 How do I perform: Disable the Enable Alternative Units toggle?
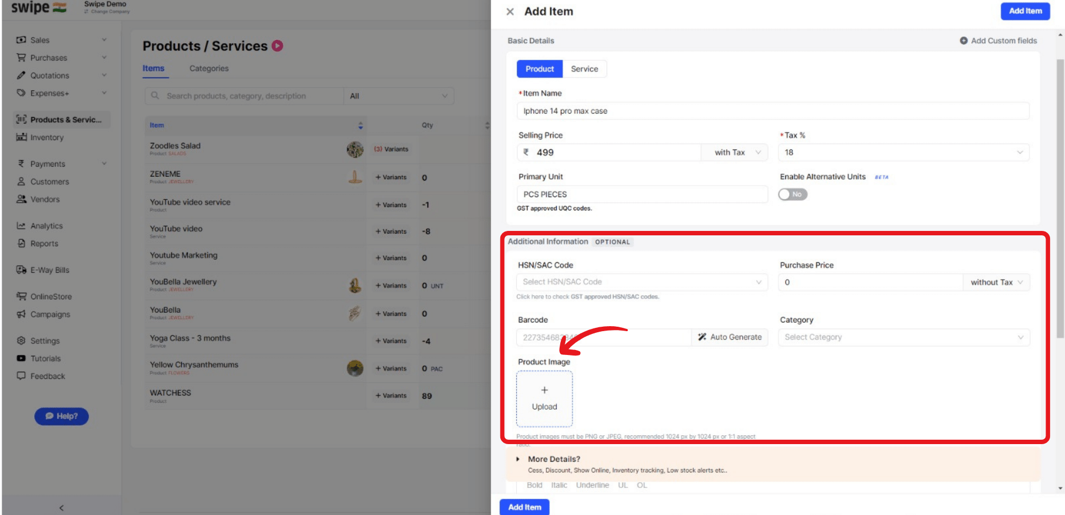[x=792, y=194]
